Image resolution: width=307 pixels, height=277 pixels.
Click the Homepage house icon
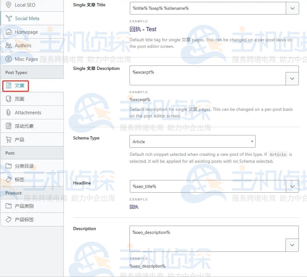click(9, 32)
